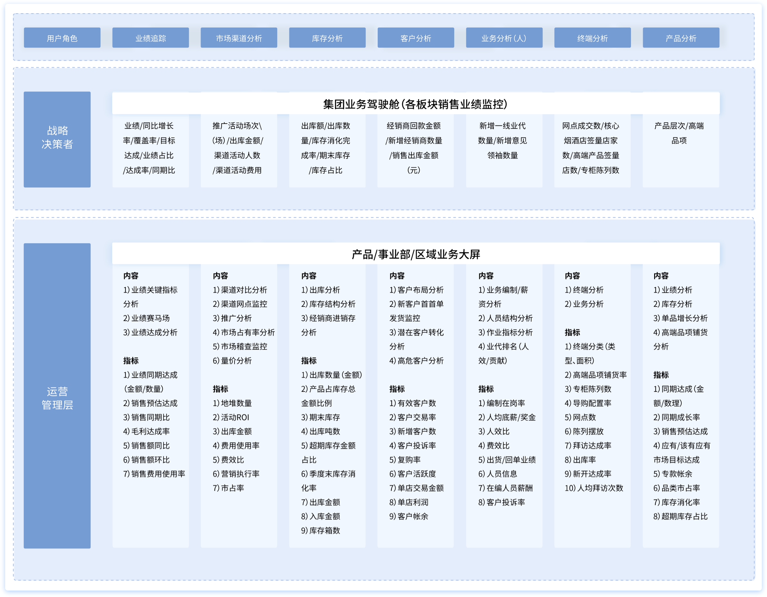Click the 用户角色 header button

tap(62, 38)
